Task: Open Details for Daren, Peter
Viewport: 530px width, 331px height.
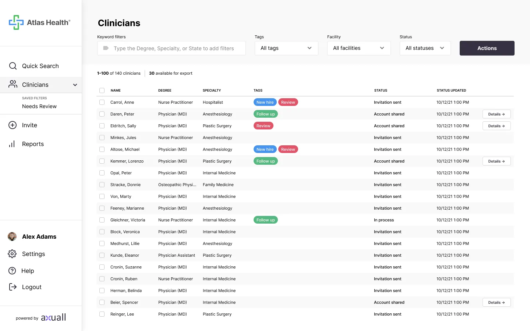Action: pos(496,114)
